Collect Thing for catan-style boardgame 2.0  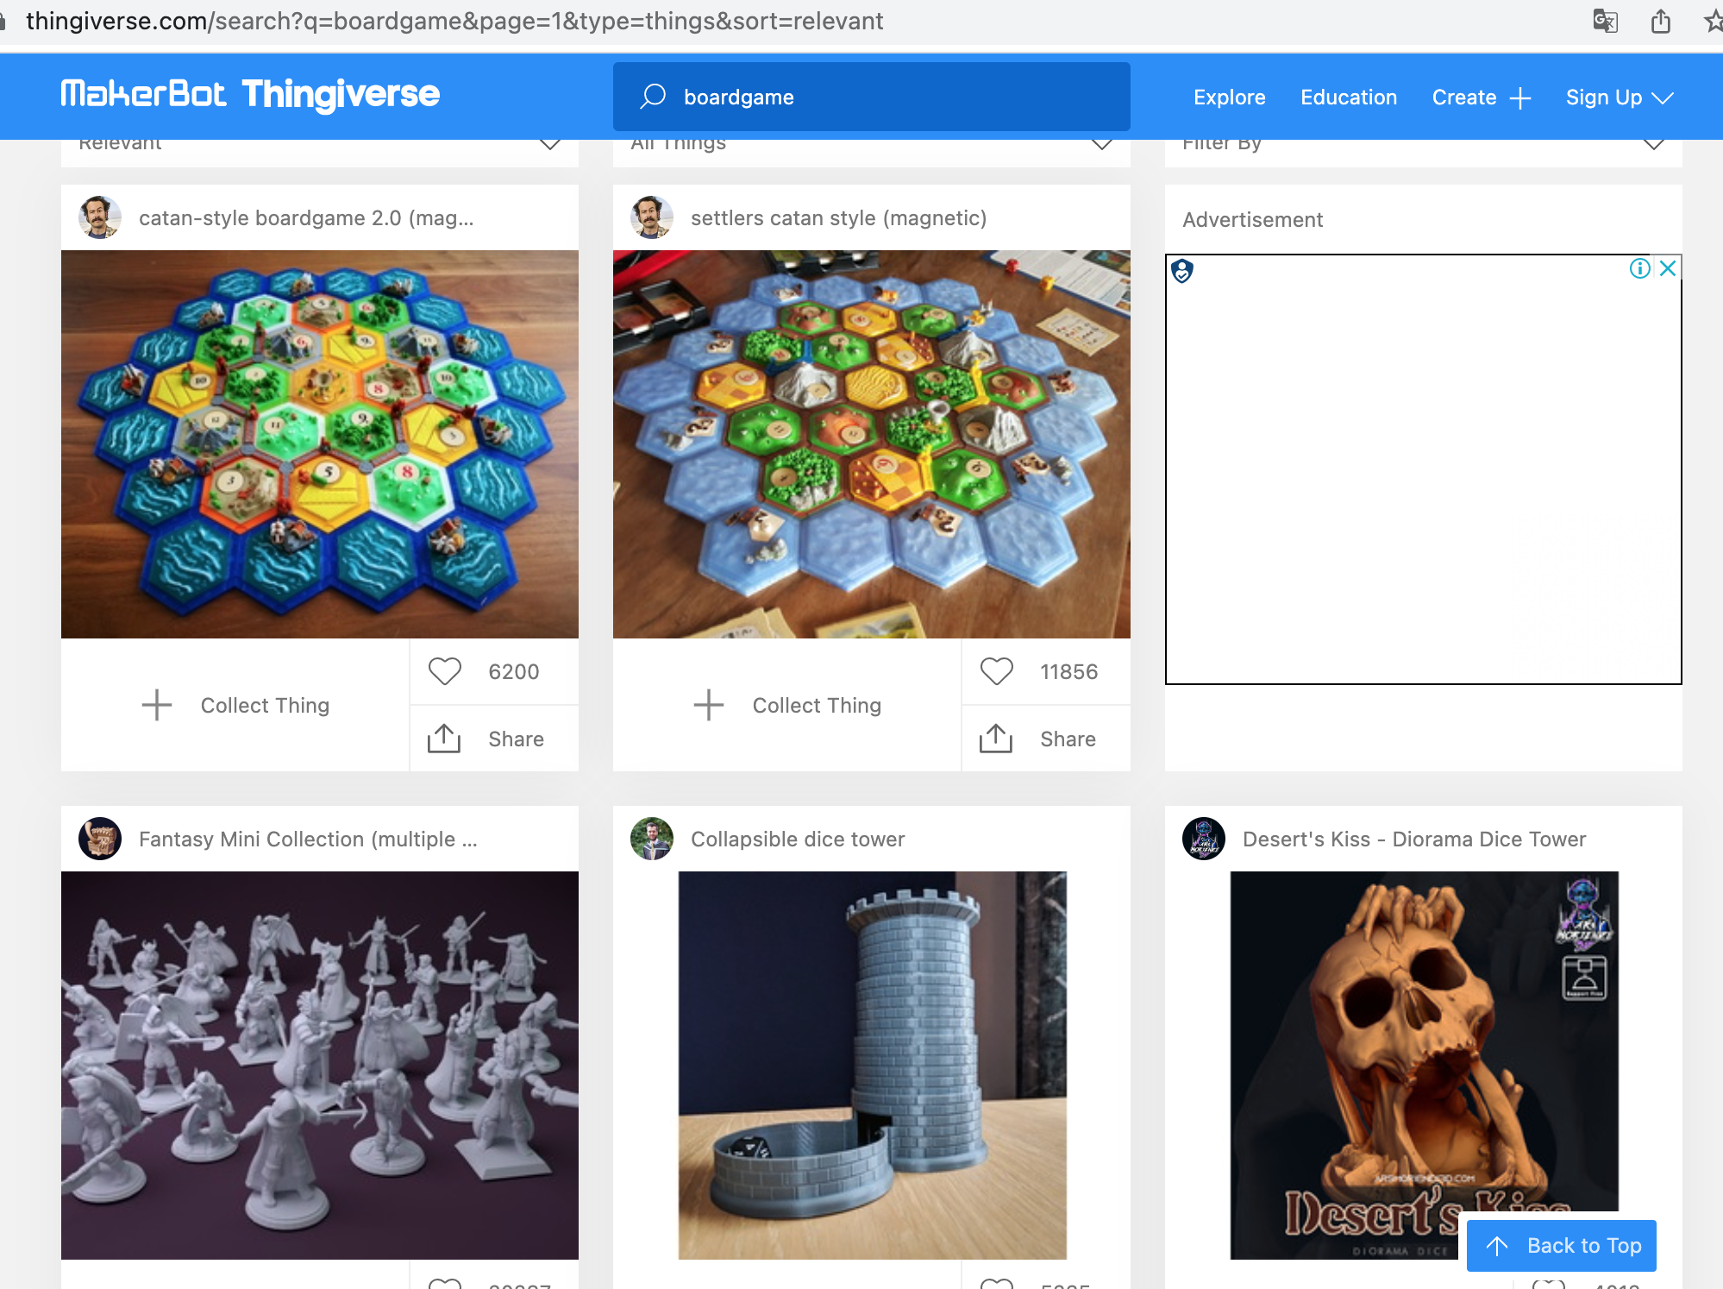click(x=235, y=705)
